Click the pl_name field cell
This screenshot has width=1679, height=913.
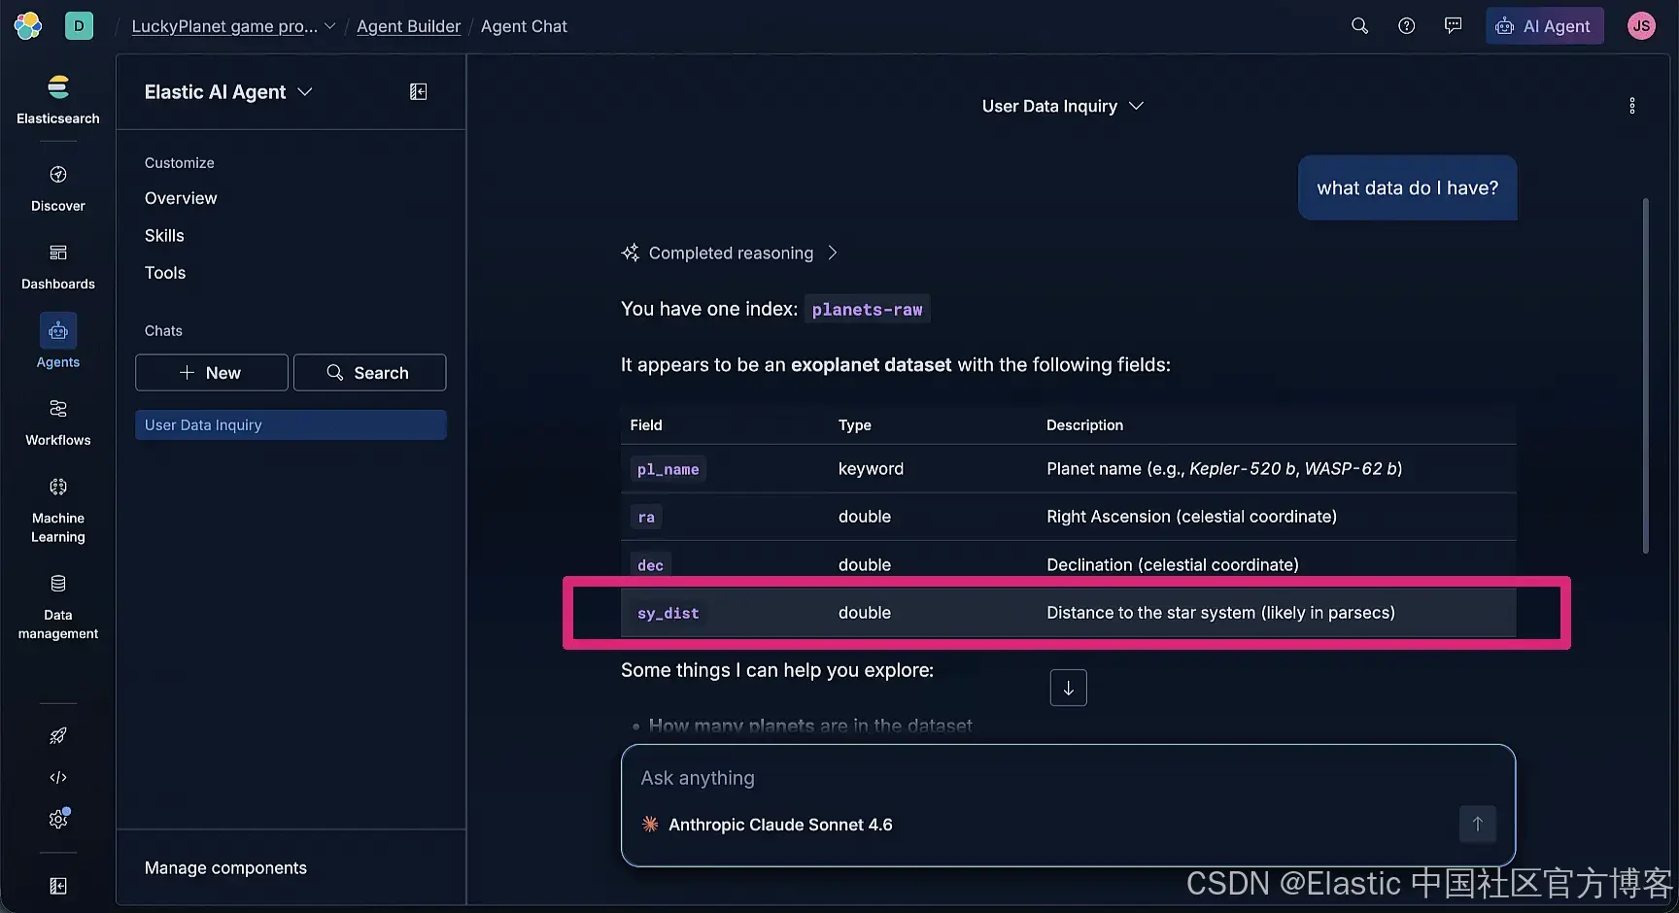tap(668, 469)
